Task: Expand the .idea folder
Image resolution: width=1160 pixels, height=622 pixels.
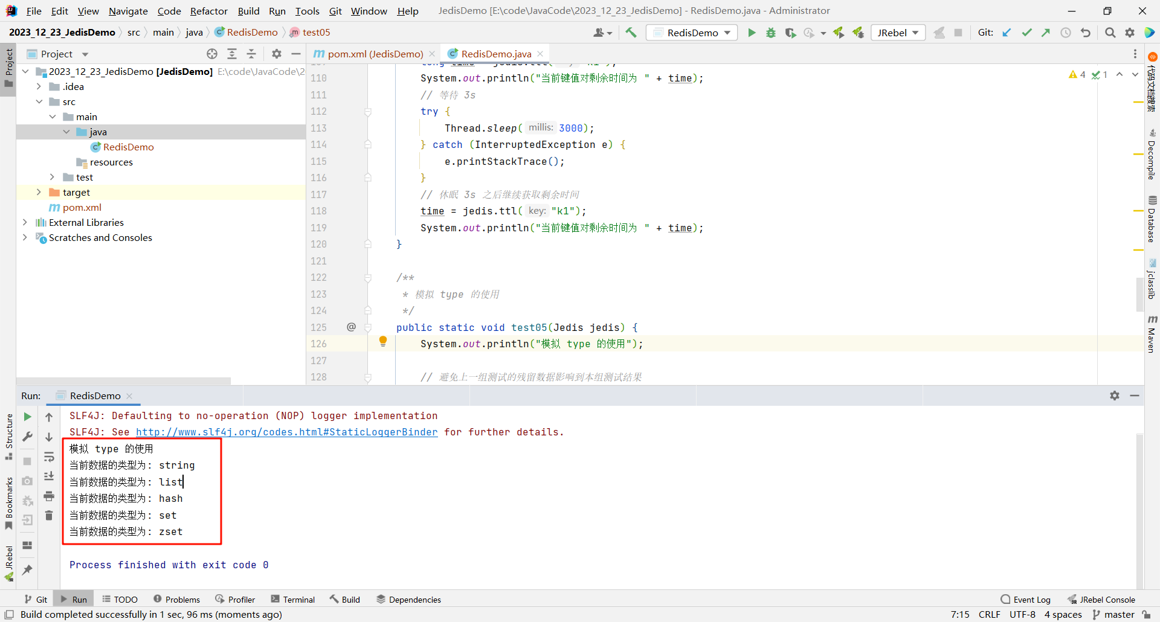Action: click(x=39, y=86)
